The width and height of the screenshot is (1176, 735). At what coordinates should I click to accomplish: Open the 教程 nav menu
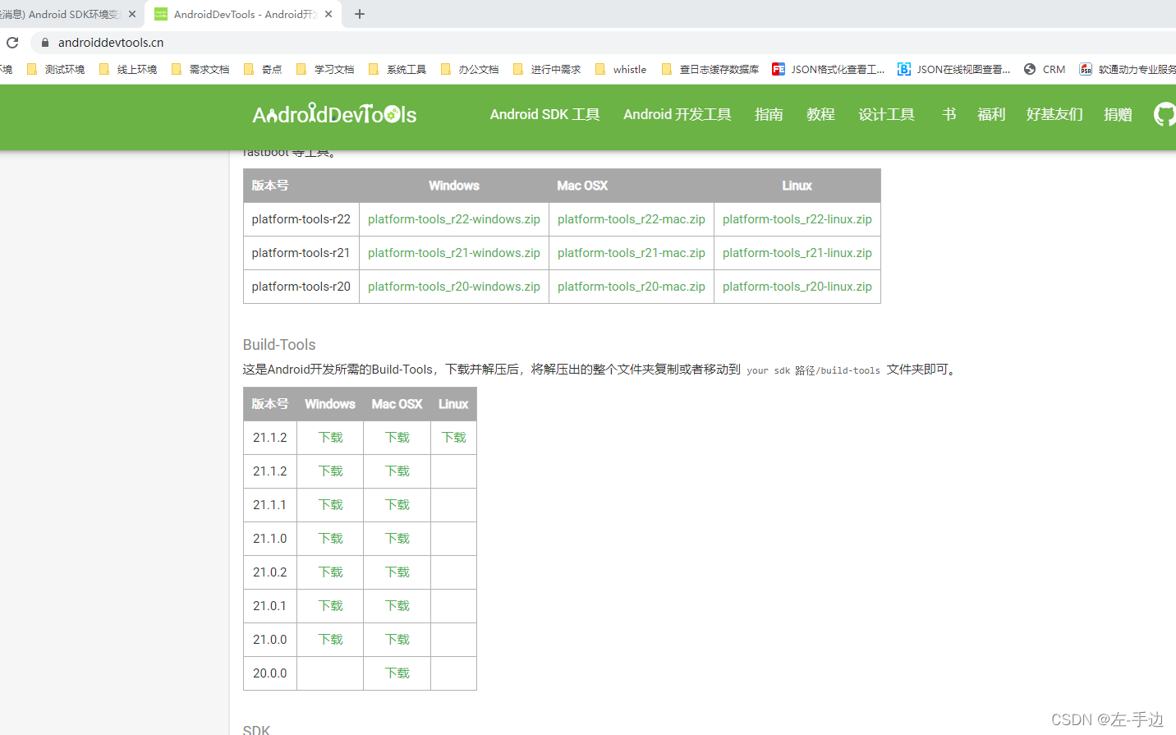(820, 114)
